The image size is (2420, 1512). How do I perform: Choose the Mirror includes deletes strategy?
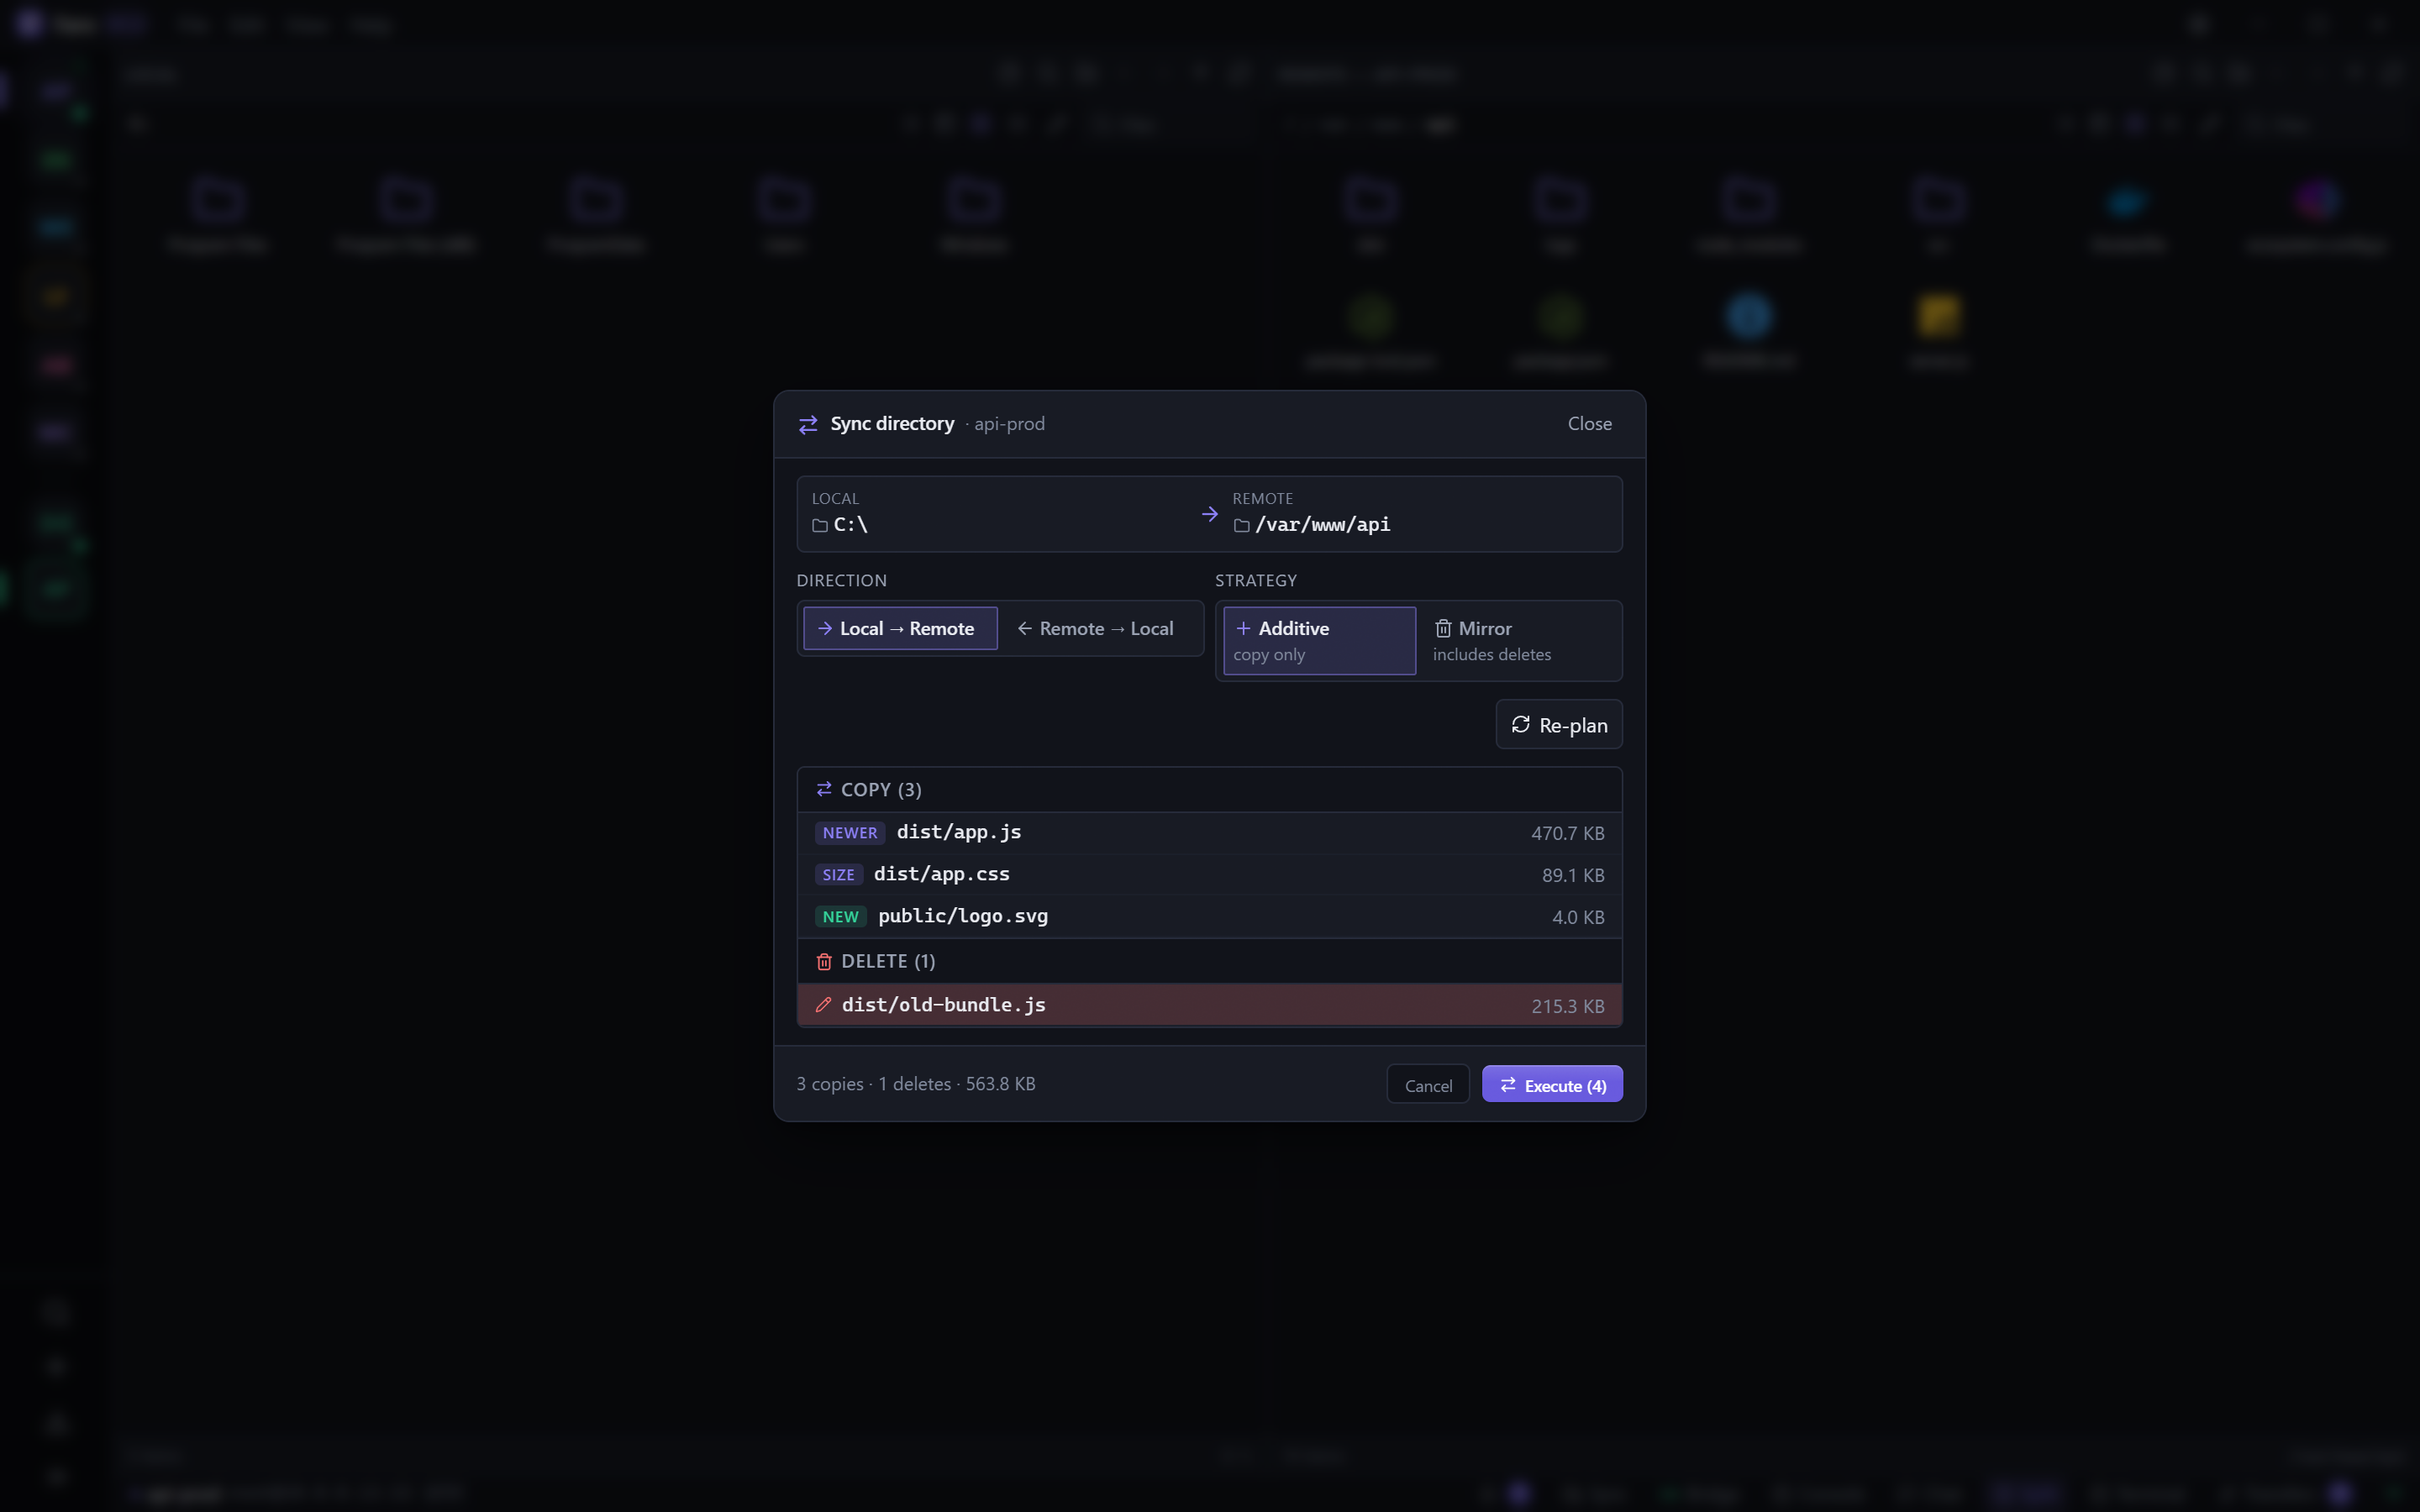(1518, 640)
